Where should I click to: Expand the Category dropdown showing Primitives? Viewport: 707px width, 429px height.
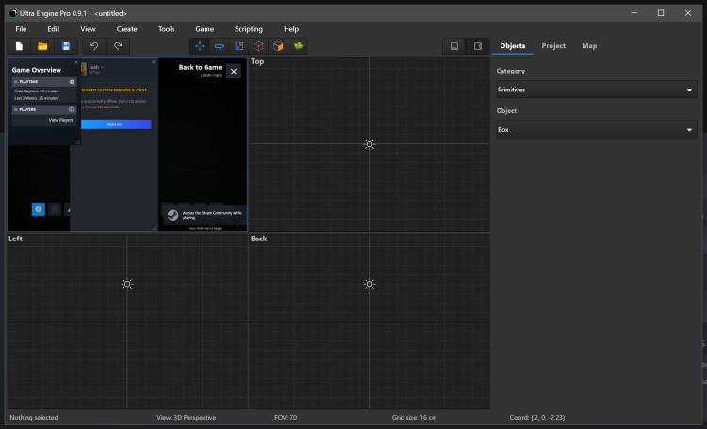[x=597, y=90]
